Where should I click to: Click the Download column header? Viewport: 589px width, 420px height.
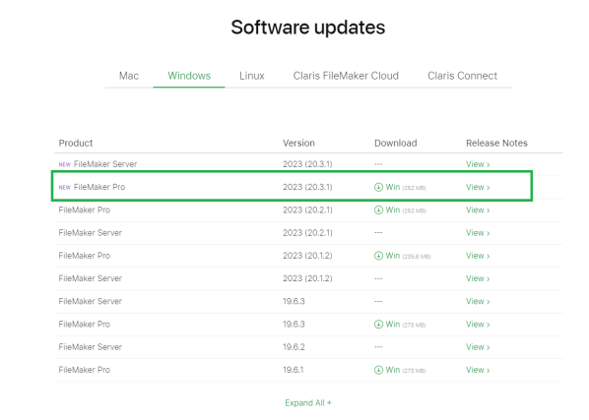click(396, 144)
